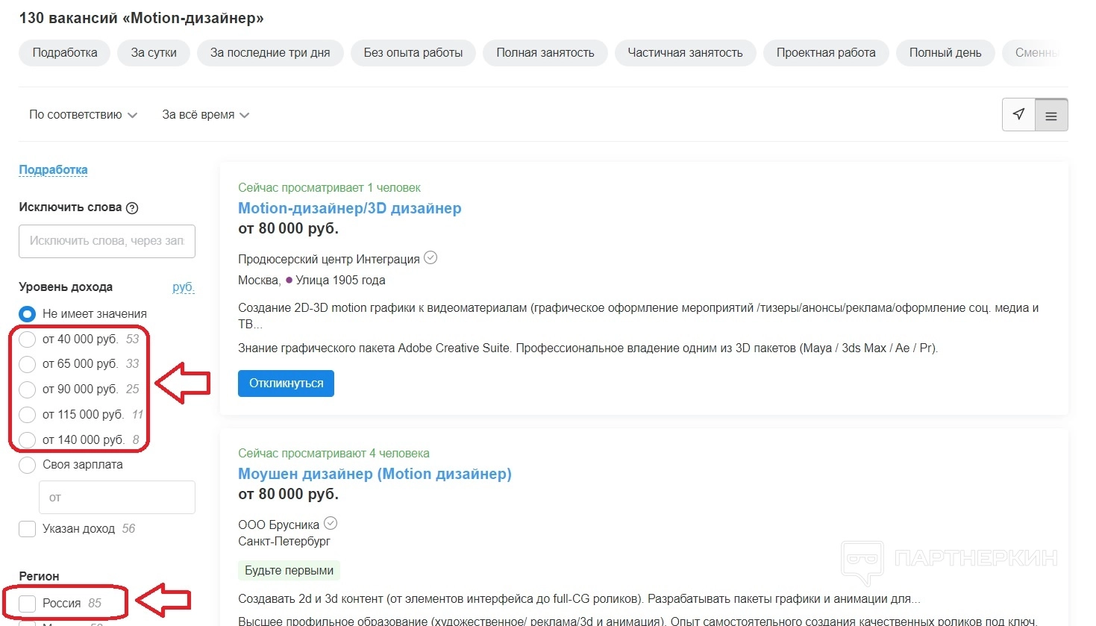Enable Указан доход checkbox
The image size is (1096, 626).
click(x=28, y=529)
